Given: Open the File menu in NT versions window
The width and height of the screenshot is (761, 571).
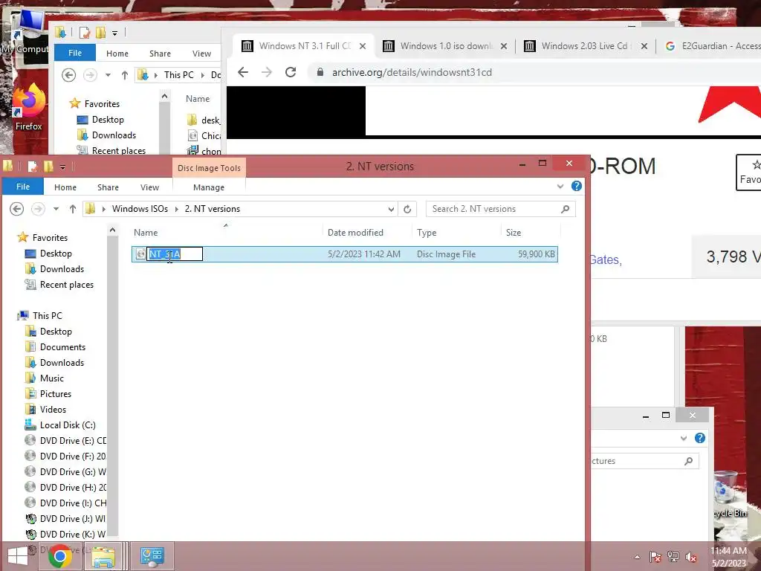Looking at the screenshot, I should (x=23, y=187).
